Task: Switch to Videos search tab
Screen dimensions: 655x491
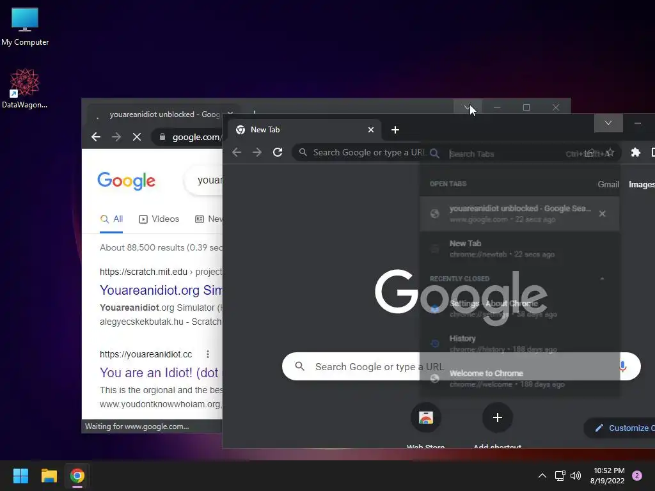Action: tap(159, 219)
